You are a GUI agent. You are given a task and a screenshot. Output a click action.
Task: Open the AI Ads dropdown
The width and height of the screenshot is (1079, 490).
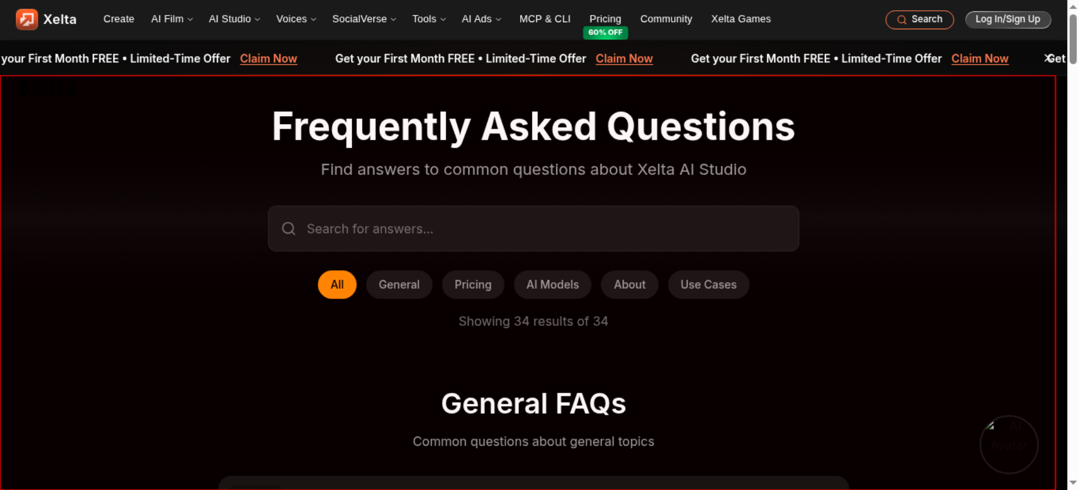[481, 19]
